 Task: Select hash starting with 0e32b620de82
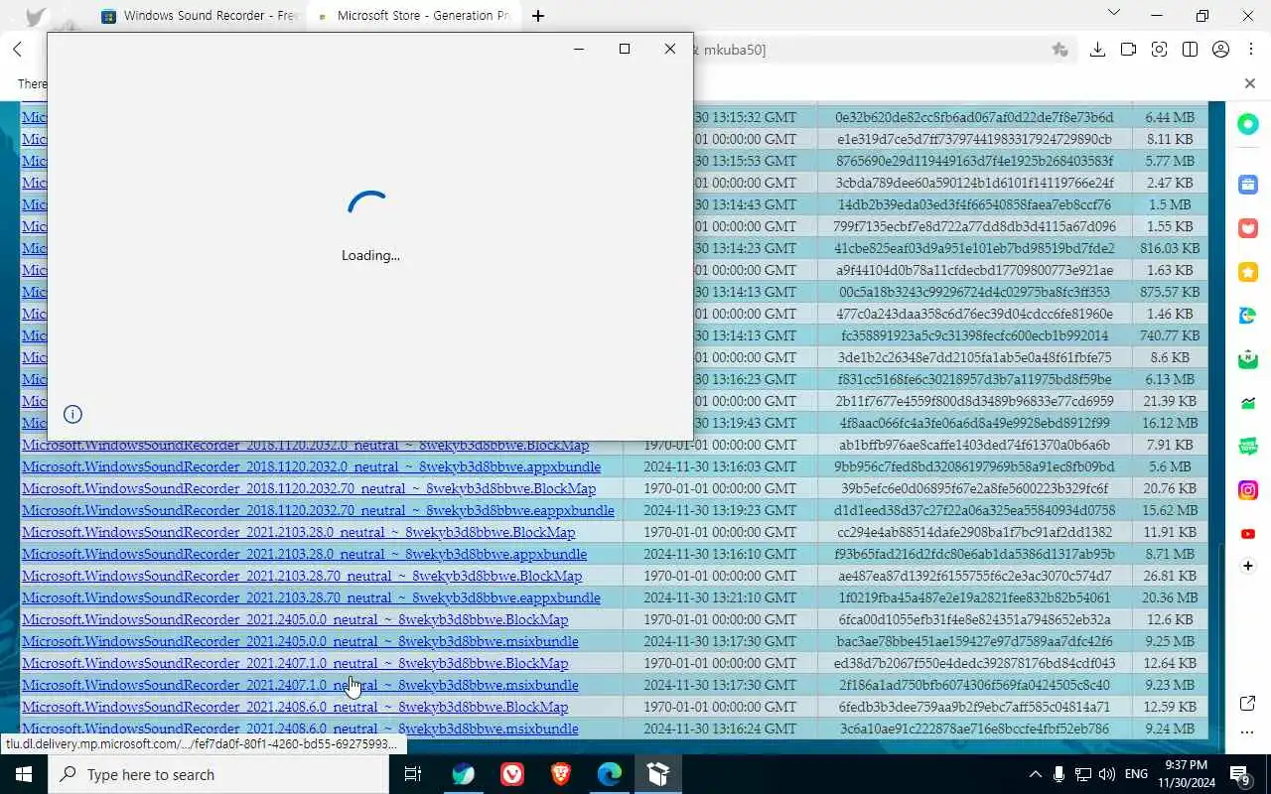(974, 117)
